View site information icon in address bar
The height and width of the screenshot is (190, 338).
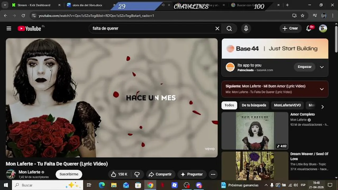coord(34,16)
